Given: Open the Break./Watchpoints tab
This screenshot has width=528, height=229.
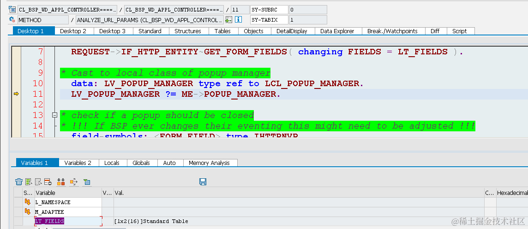Looking at the screenshot, I should [x=392, y=31].
